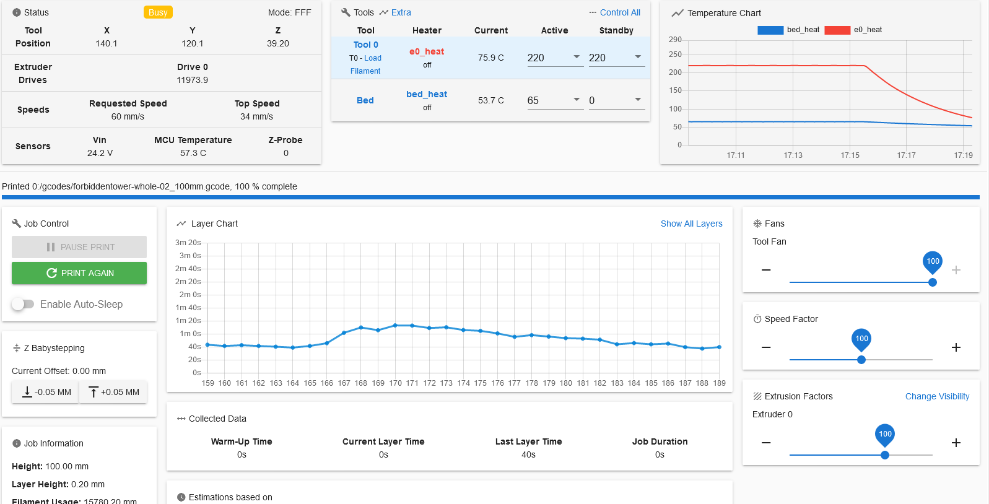Screen dimensions: 989x504
Task: Click the Temperature Chart line icon
Action: (x=677, y=13)
